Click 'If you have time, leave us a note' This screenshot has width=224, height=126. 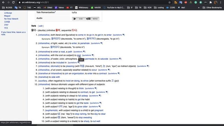click(x=13, y=33)
